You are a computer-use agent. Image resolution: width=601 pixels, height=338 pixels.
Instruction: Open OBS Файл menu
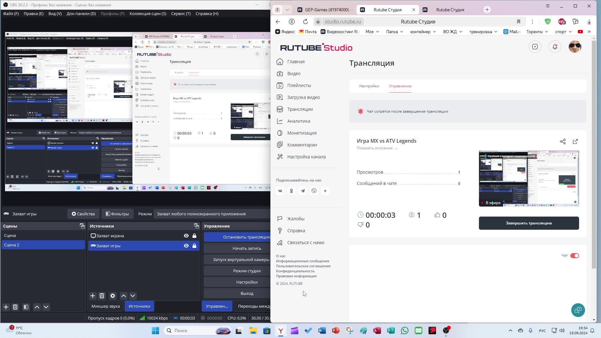click(x=11, y=13)
